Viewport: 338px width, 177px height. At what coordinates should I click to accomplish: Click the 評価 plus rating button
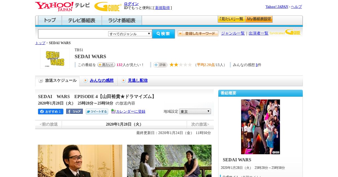pos(160,65)
